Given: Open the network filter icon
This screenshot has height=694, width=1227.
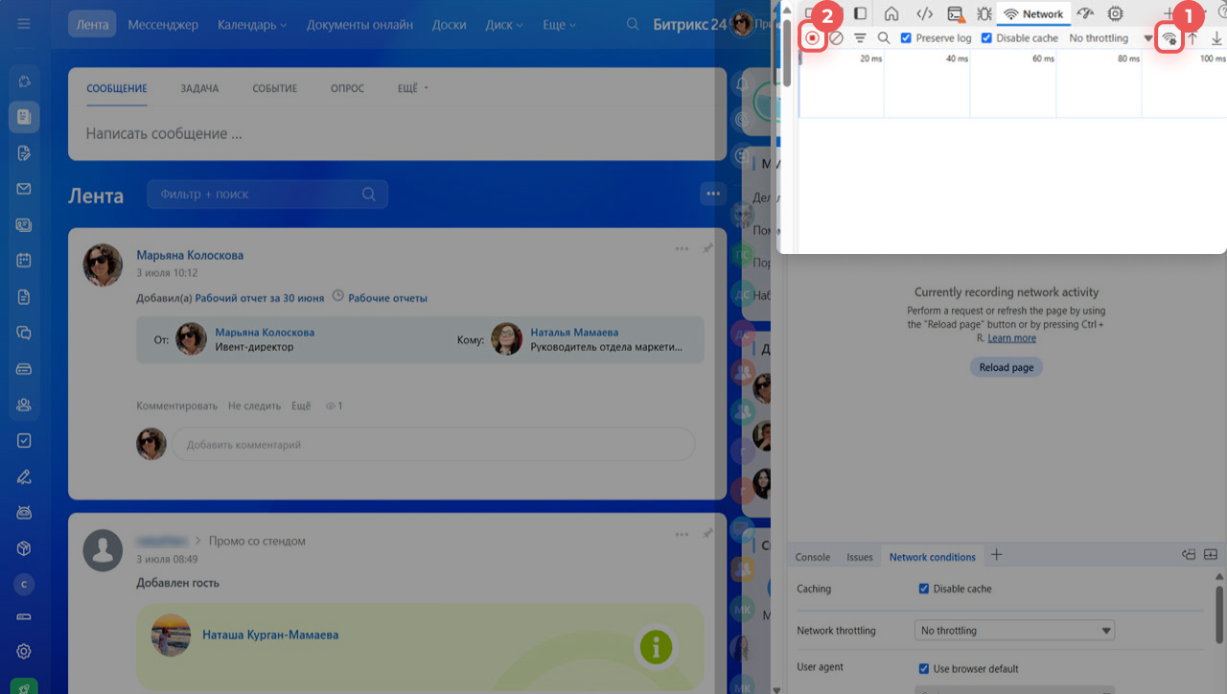Looking at the screenshot, I should [860, 38].
